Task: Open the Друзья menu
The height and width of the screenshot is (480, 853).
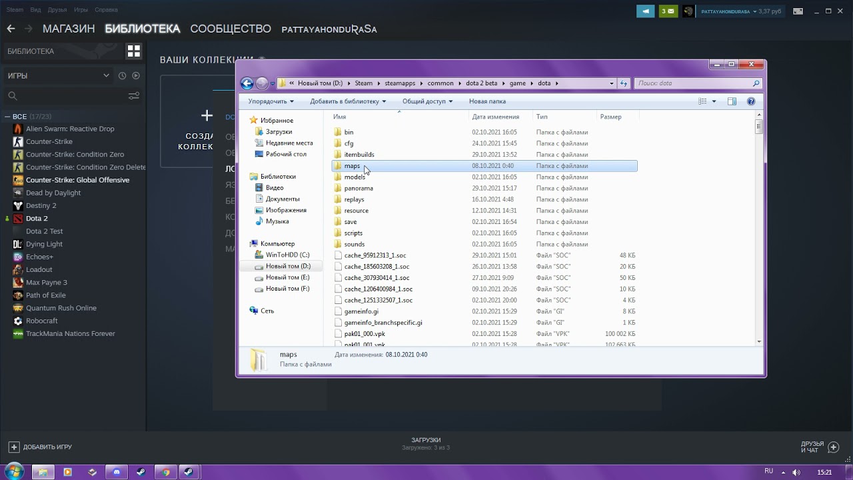Action: click(x=57, y=10)
